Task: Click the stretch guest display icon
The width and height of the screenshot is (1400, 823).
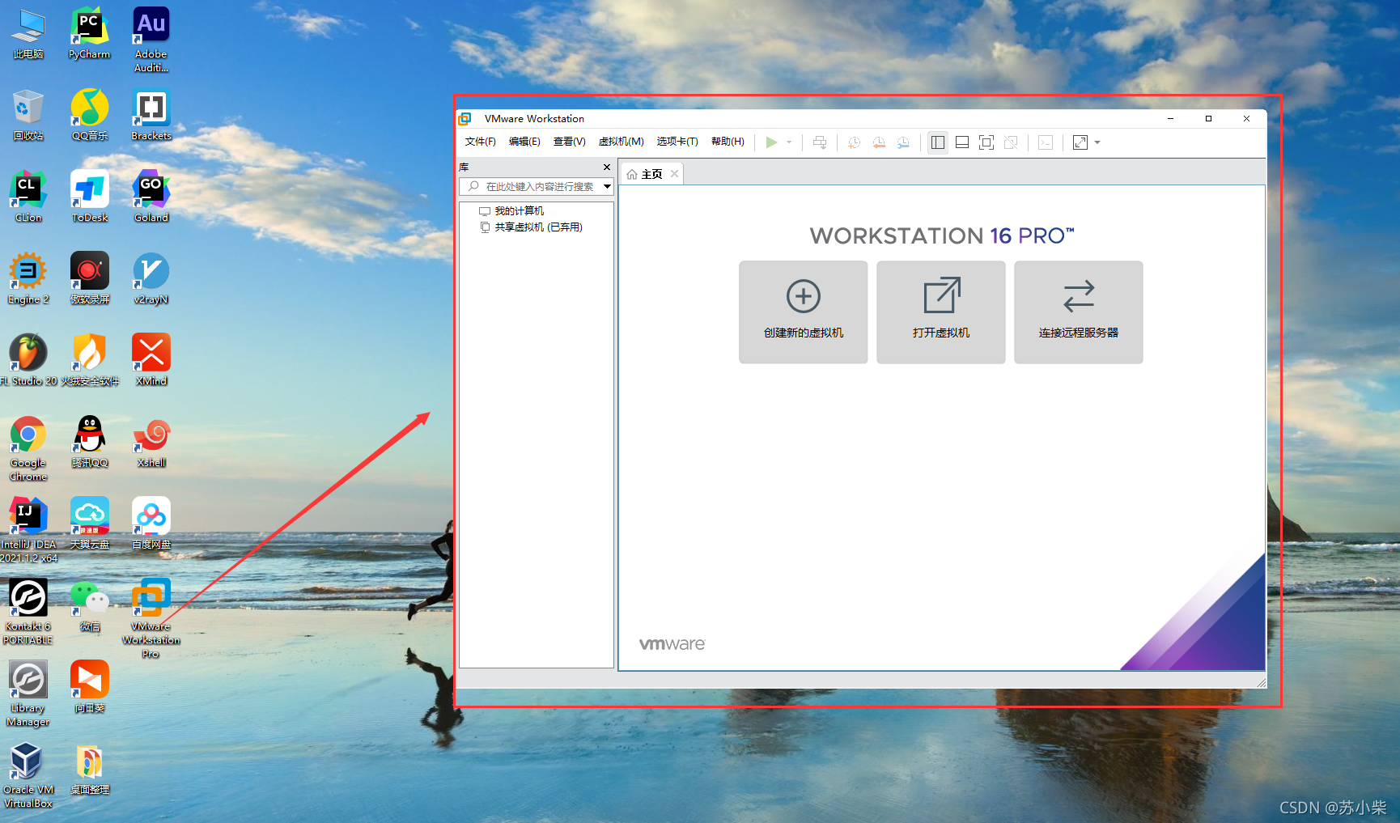Action: [x=1080, y=142]
